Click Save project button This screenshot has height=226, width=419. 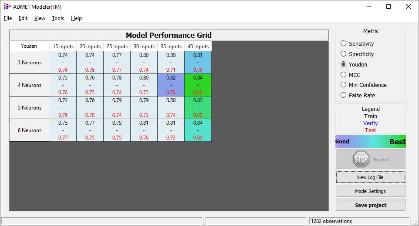370,205
